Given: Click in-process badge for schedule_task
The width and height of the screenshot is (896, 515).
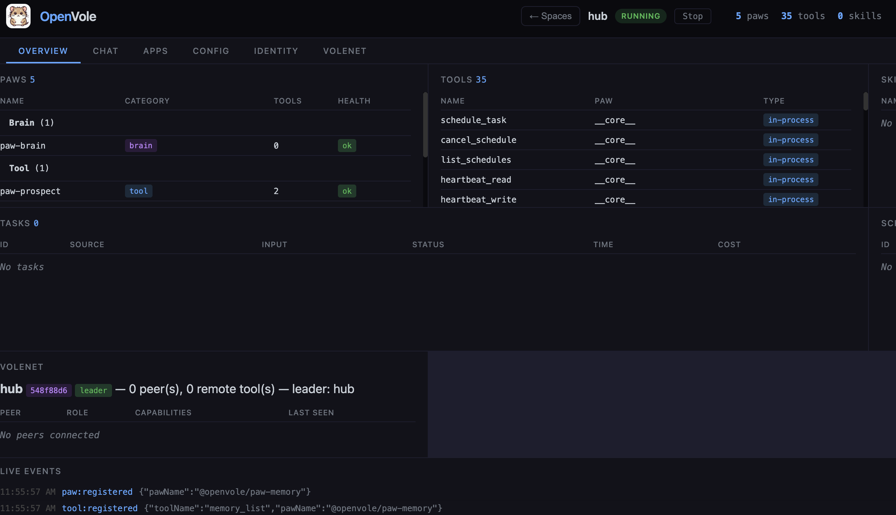Looking at the screenshot, I should tap(791, 120).
